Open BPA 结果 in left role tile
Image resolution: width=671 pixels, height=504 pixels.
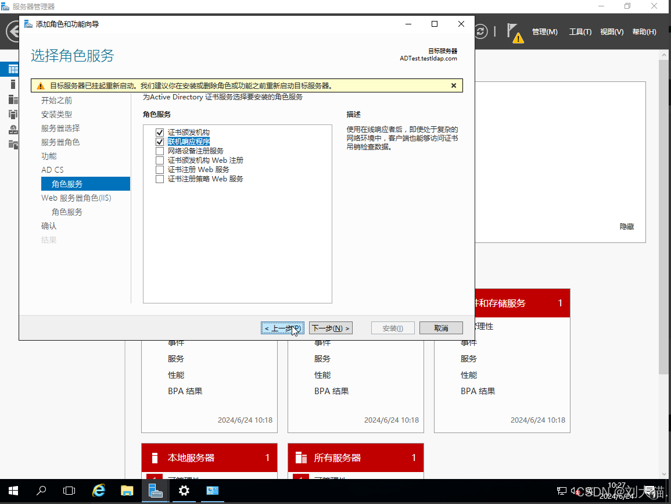pyautogui.click(x=185, y=391)
